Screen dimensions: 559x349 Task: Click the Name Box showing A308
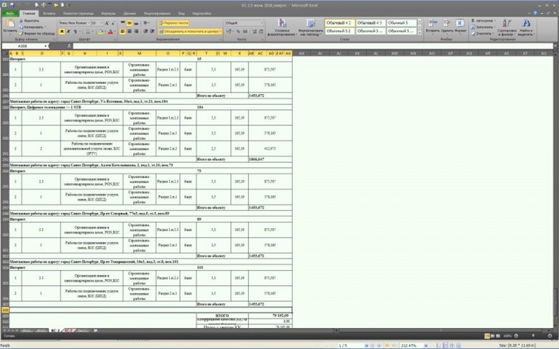point(22,46)
